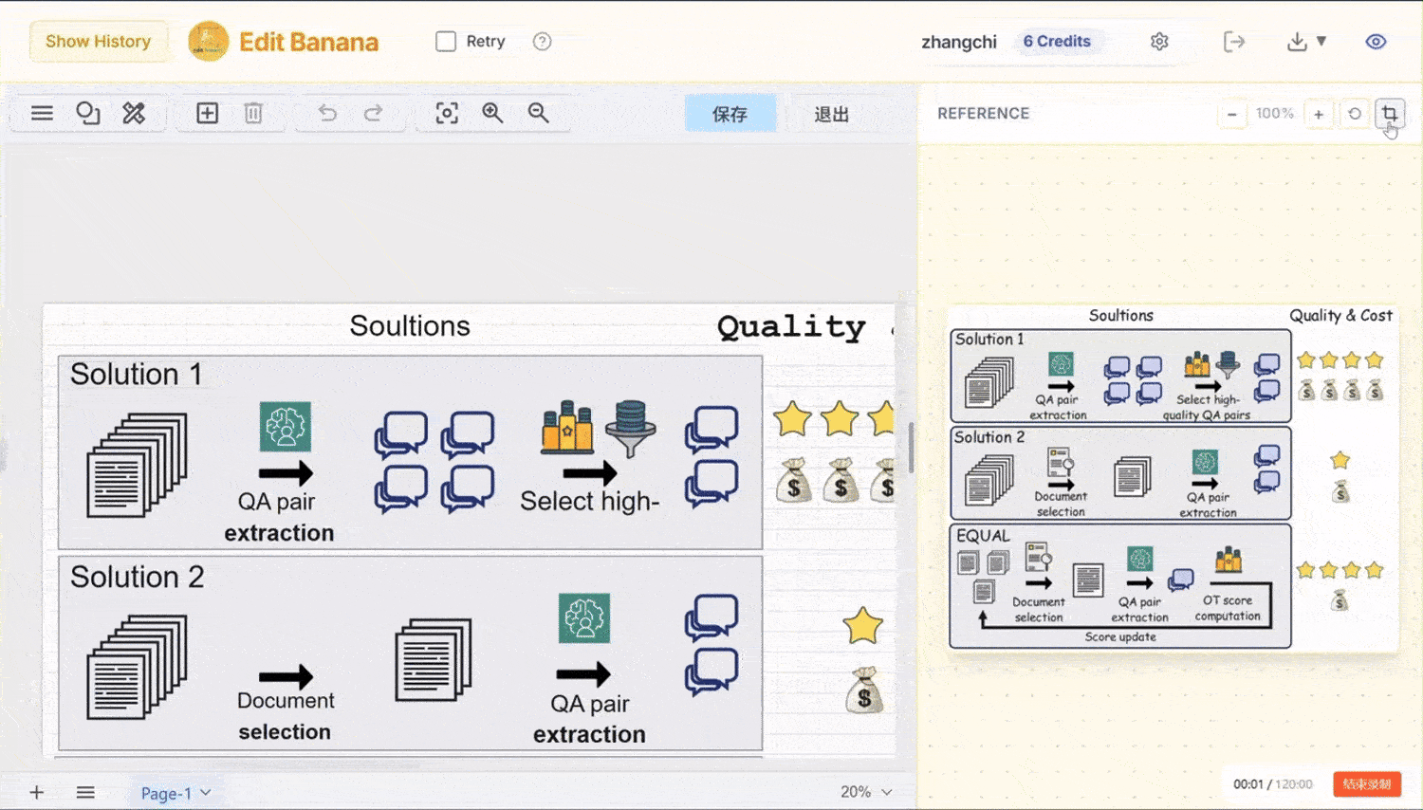Open the Page-1 page dropdown
This screenshot has height=810, width=1423.
pyautogui.click(x=175, y=792)
